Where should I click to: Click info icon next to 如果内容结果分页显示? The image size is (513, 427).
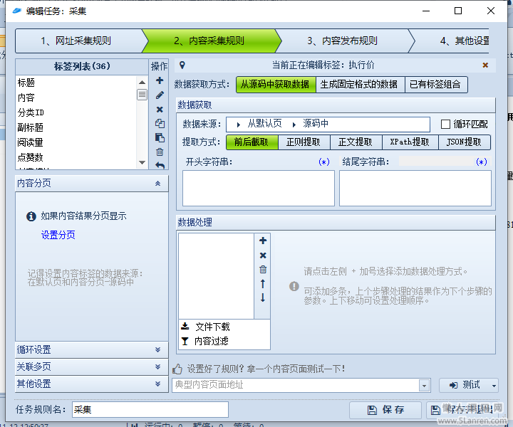point(31,216)
